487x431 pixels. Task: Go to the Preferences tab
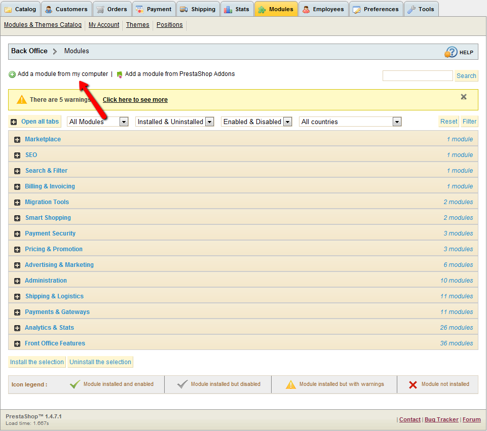(376, 9)
